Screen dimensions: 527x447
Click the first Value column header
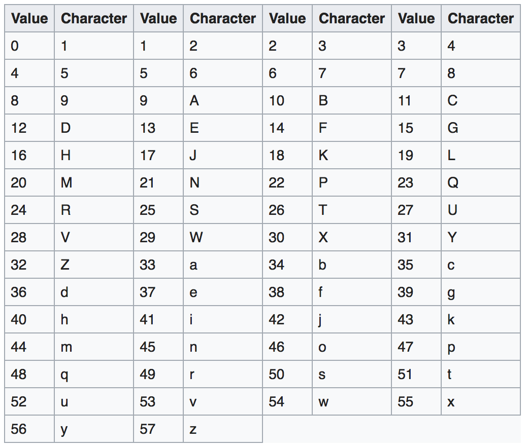(29, 18)
